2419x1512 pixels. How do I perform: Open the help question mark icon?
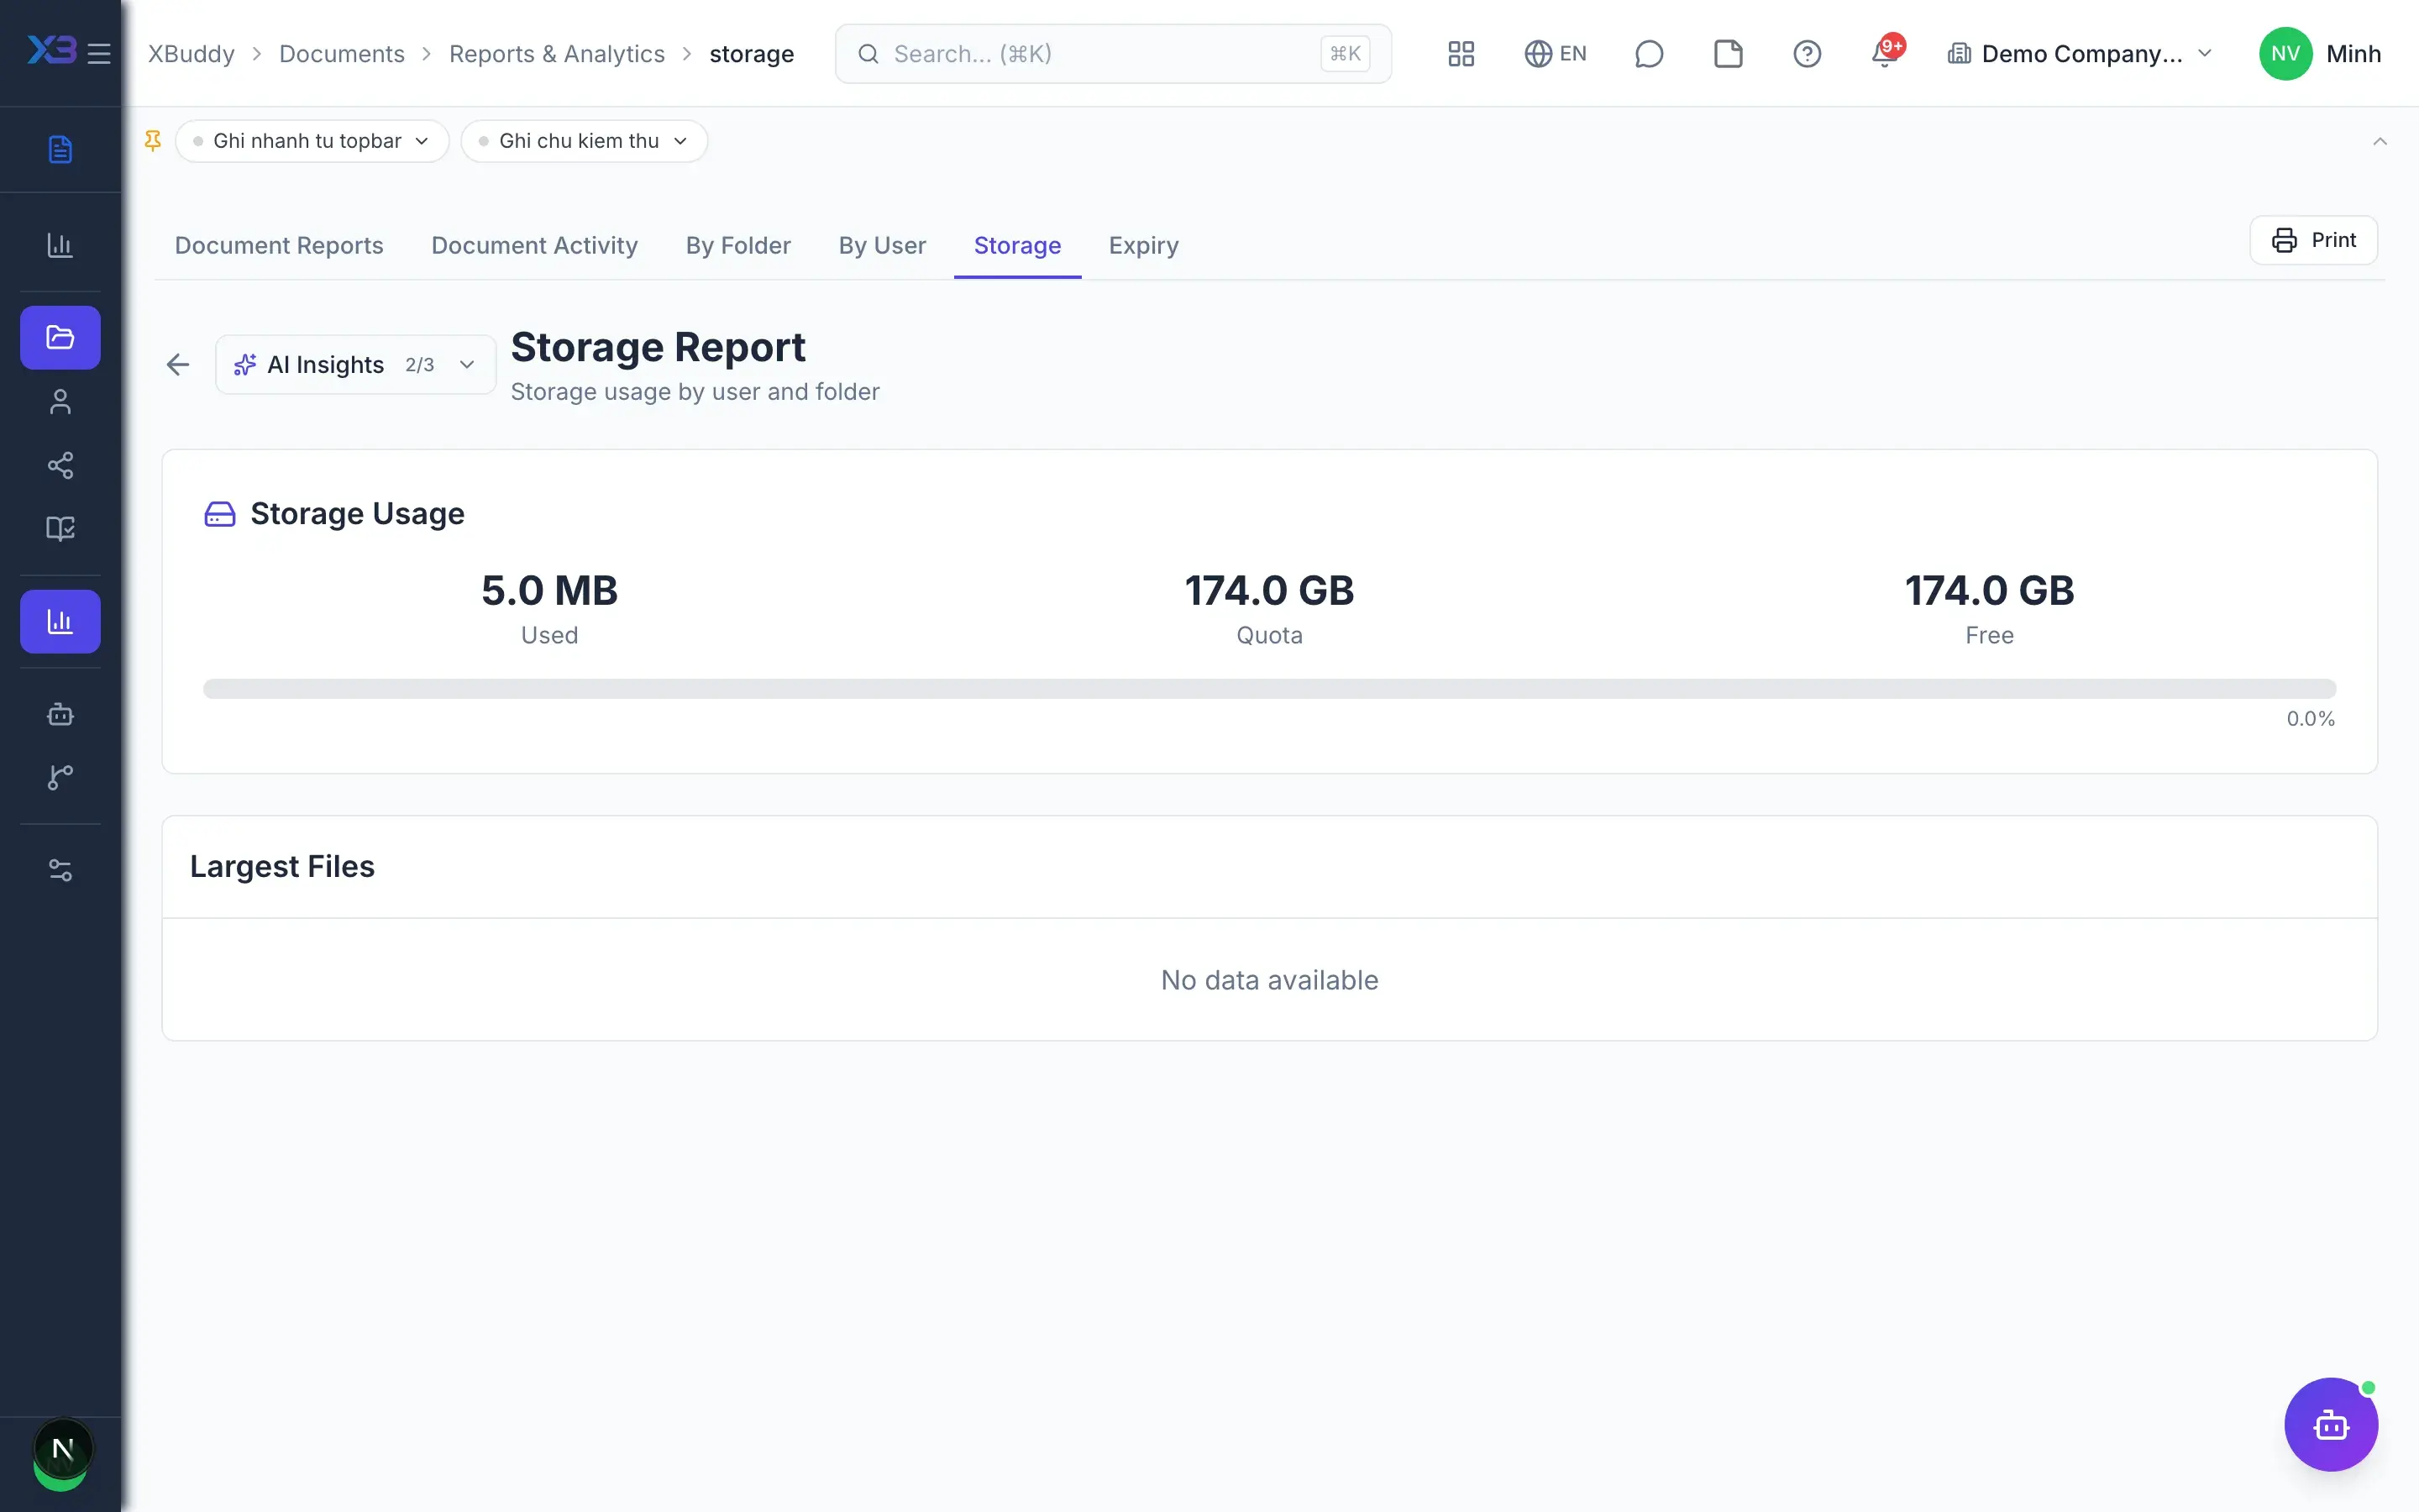tap(1808, 54)
